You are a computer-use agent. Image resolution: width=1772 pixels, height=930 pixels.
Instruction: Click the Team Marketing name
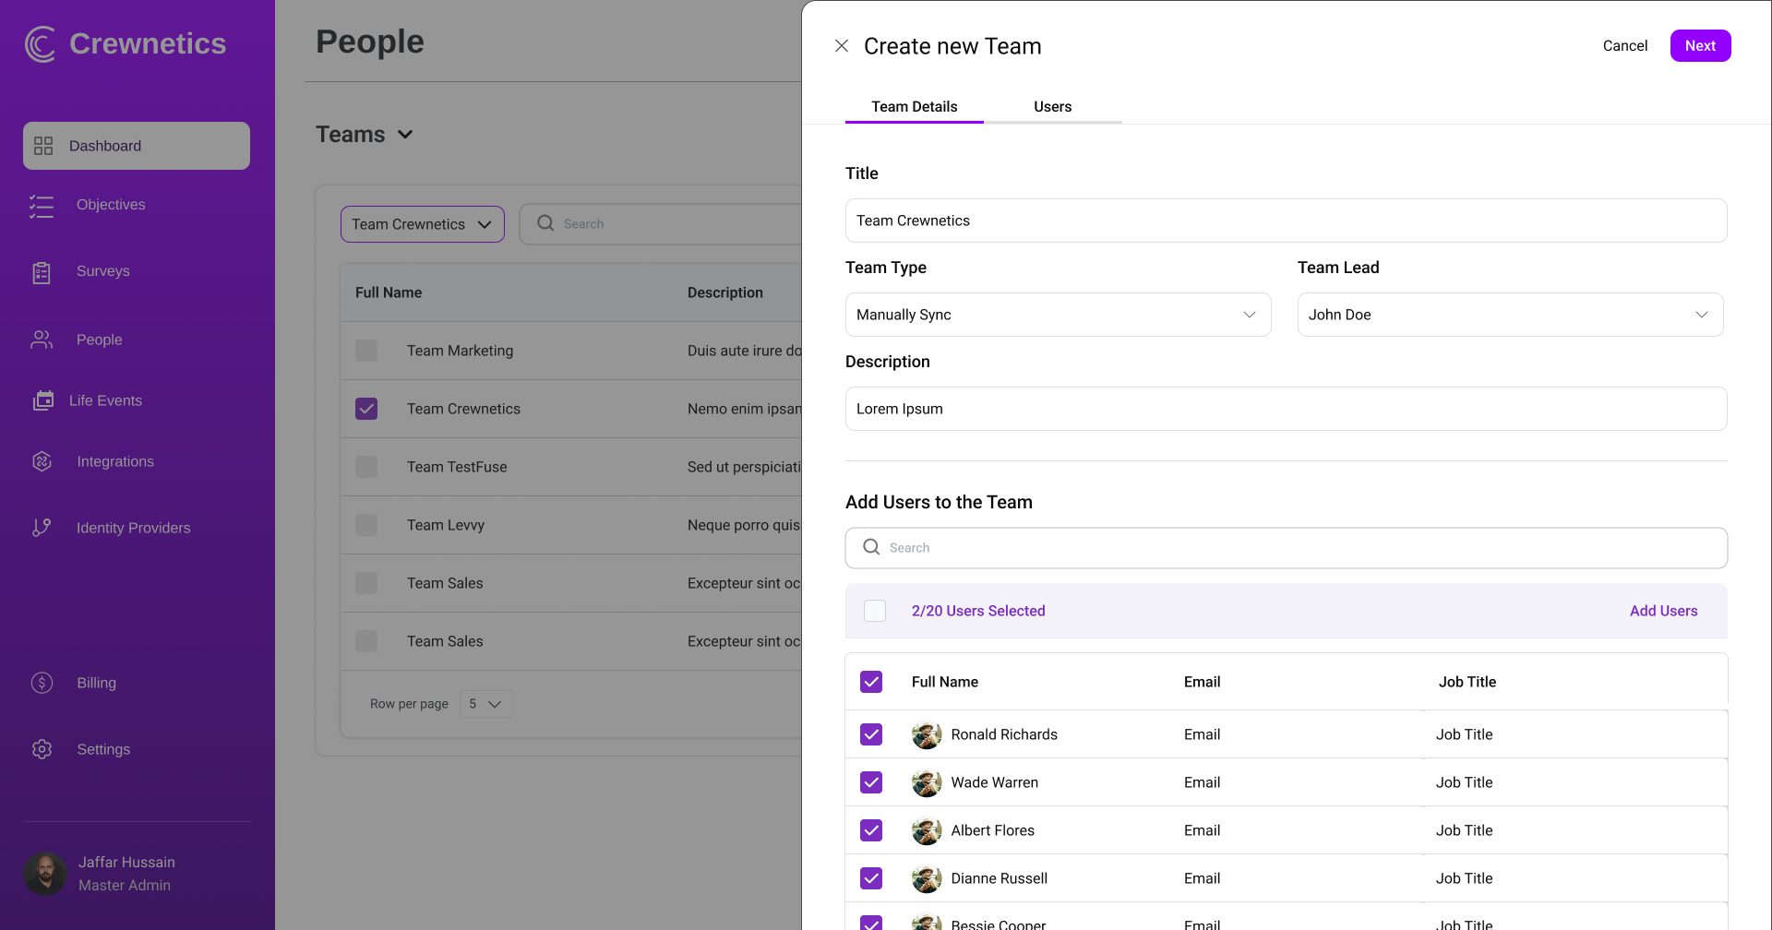point(460,351)
